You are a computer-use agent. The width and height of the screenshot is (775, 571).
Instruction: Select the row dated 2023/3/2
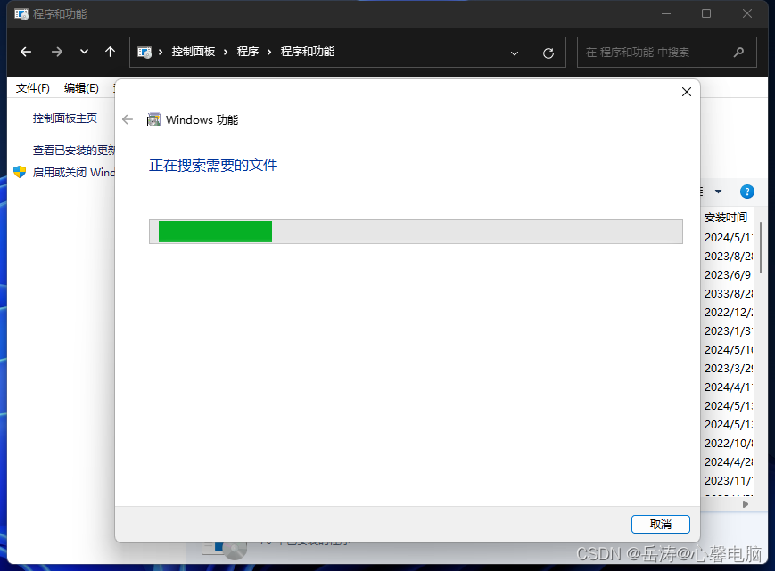click(x=729, y=369)
